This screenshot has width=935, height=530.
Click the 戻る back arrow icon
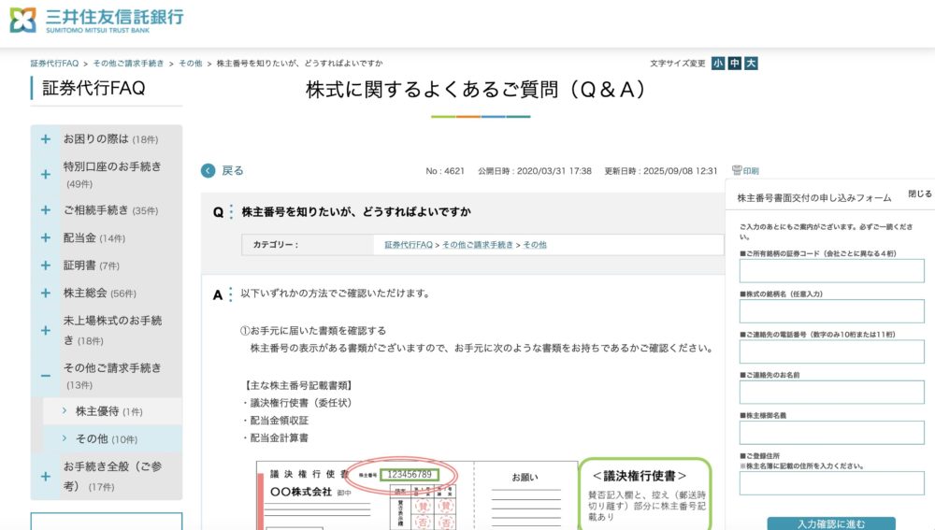(209, 170)
